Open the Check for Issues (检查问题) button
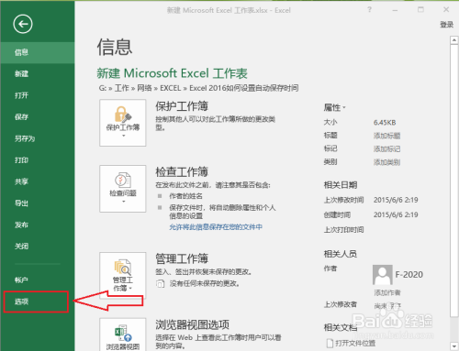Viewport: 459px width, 351px height. (x=123, y=189)
